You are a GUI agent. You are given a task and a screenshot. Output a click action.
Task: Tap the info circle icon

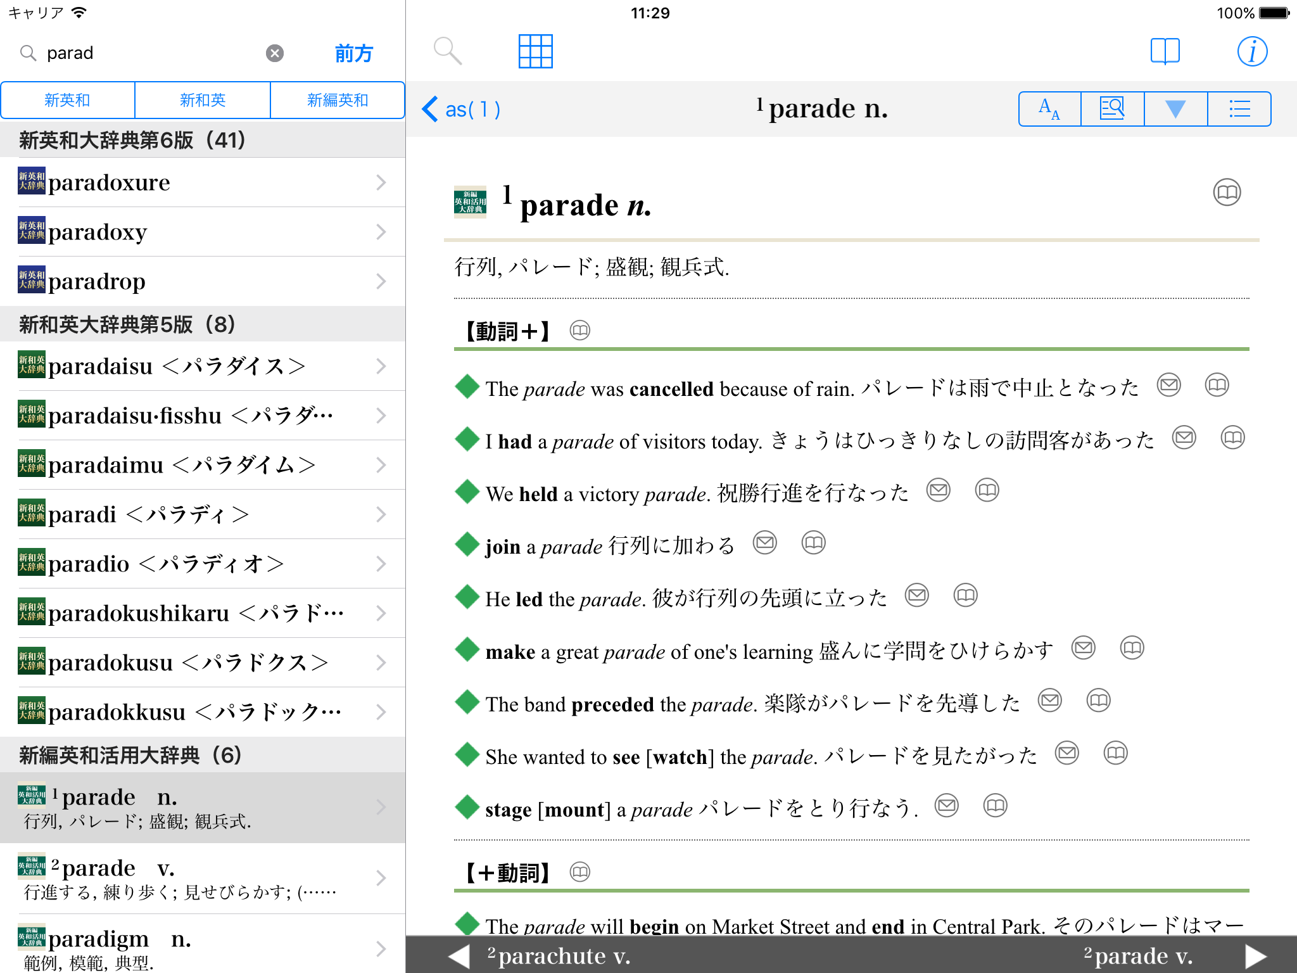pyautogui.click(x=1251, y=51)
